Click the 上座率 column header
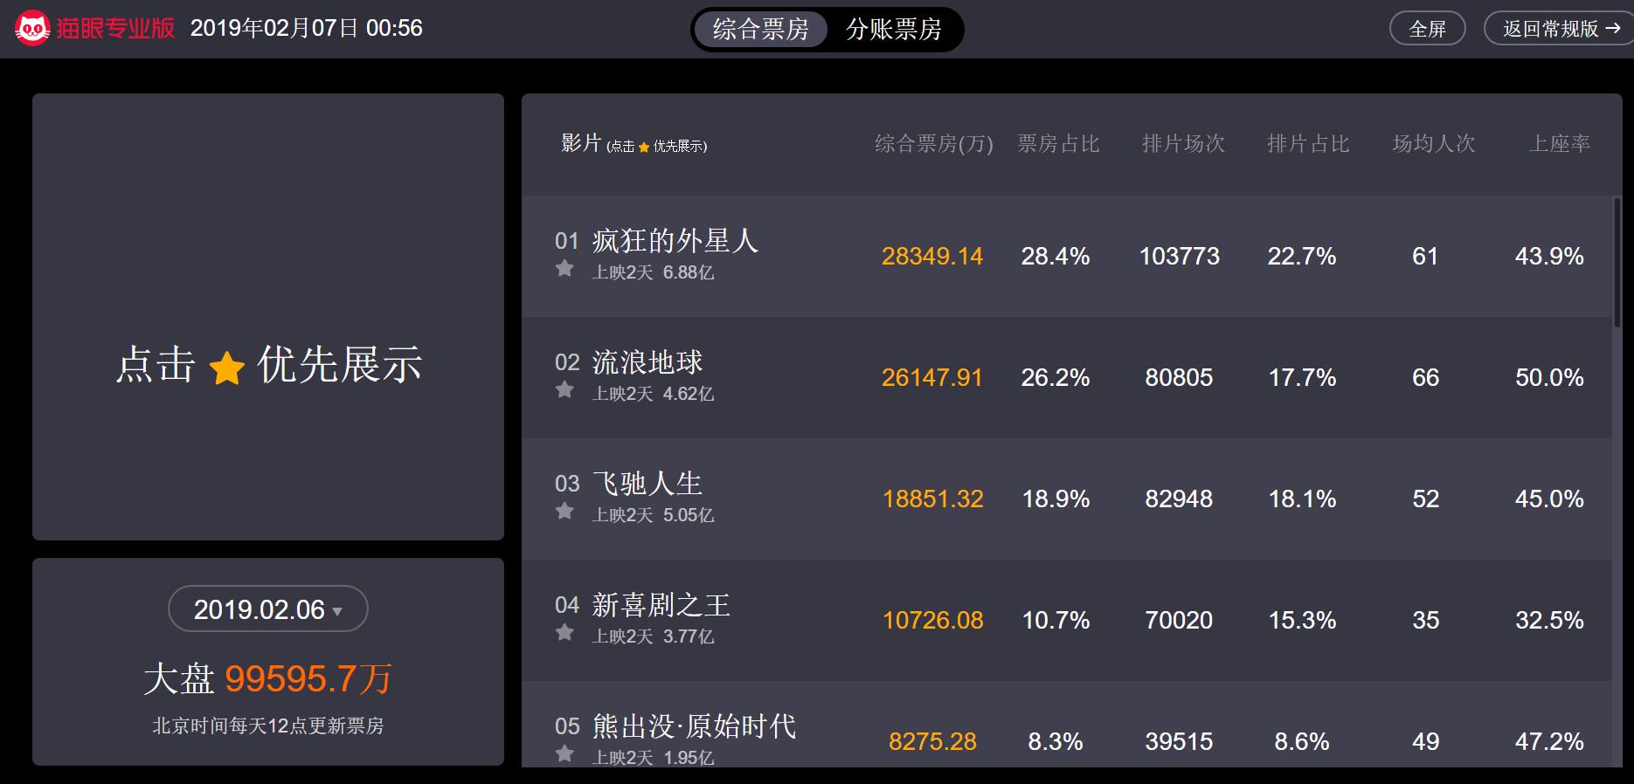The image size is (1634, 784). (x=1560, y=143)
